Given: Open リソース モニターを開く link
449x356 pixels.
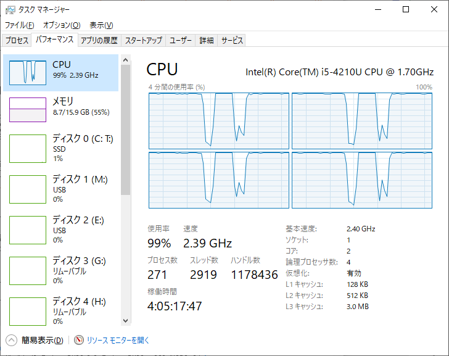Looking at the screenshot, I should 118,340.
